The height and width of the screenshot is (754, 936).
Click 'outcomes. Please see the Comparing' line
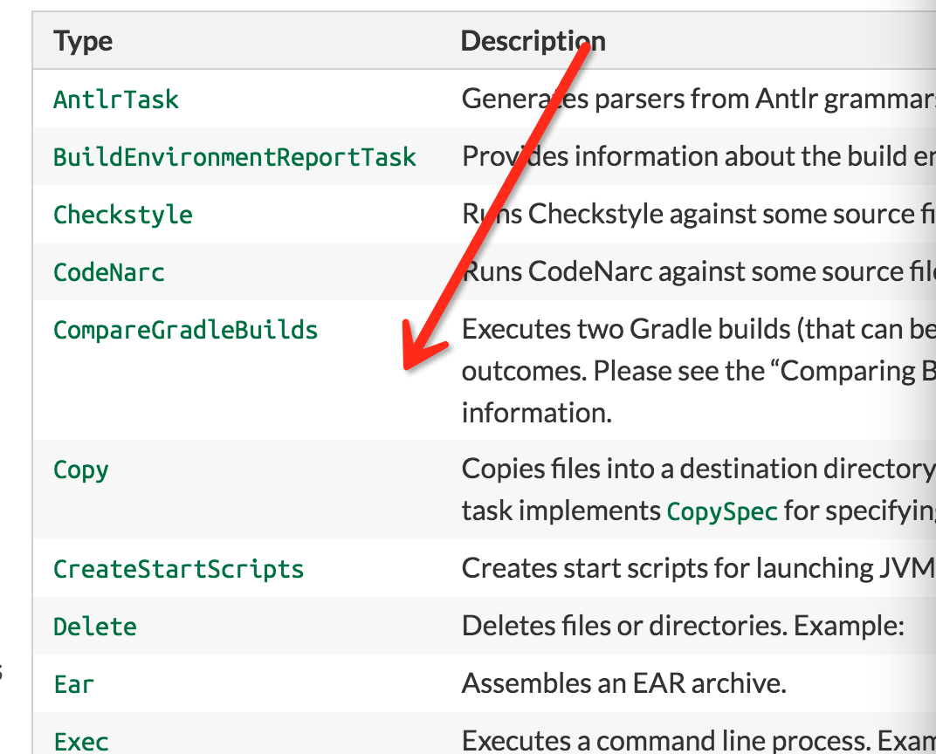[699, 371]
